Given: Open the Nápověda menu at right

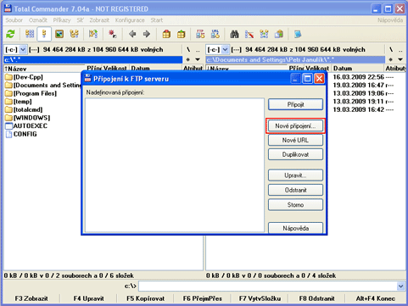Looking at the screenshot, I should point(390,20).
